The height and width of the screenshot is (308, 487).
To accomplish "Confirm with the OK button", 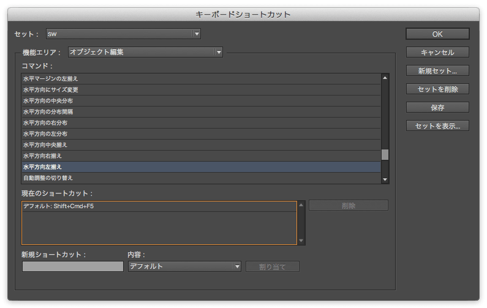I will 437,34.
